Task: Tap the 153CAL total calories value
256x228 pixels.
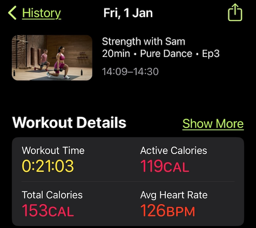Action: pos(48,210)
